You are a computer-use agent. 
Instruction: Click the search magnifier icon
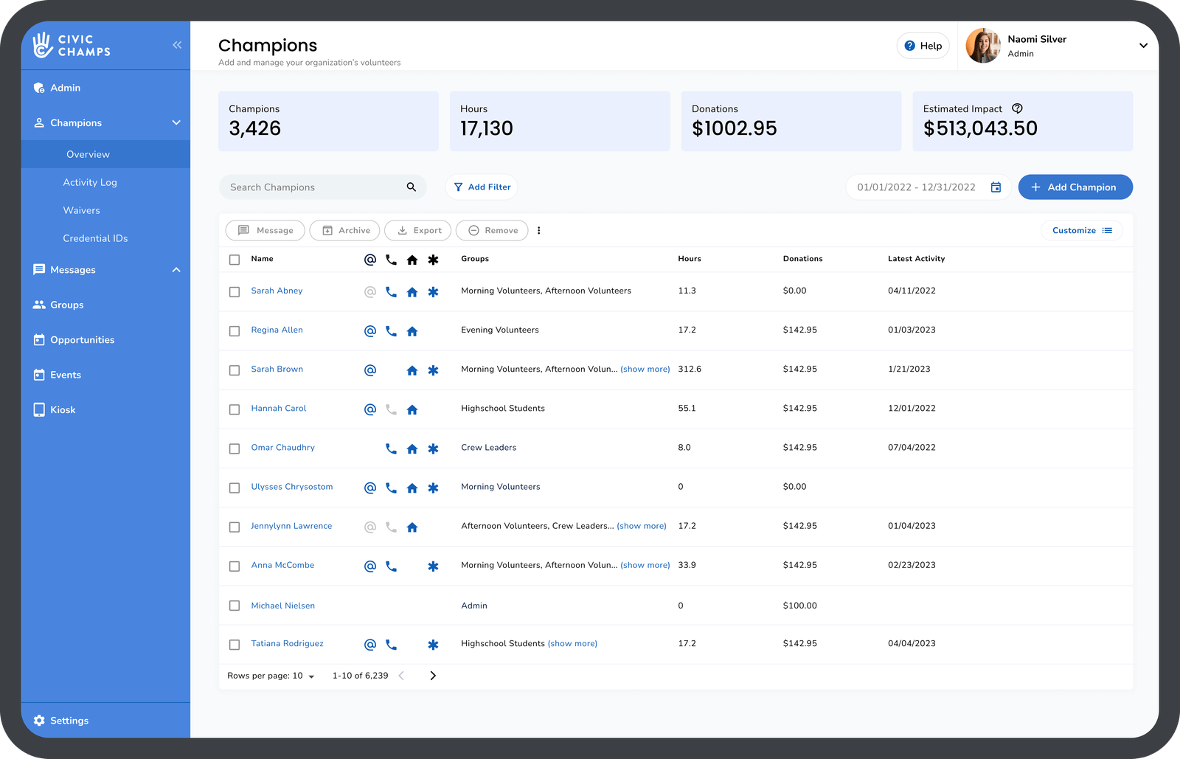point(412,187)
